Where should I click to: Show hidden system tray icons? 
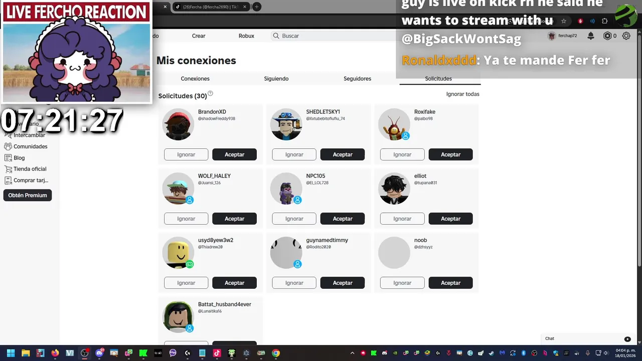352,353
